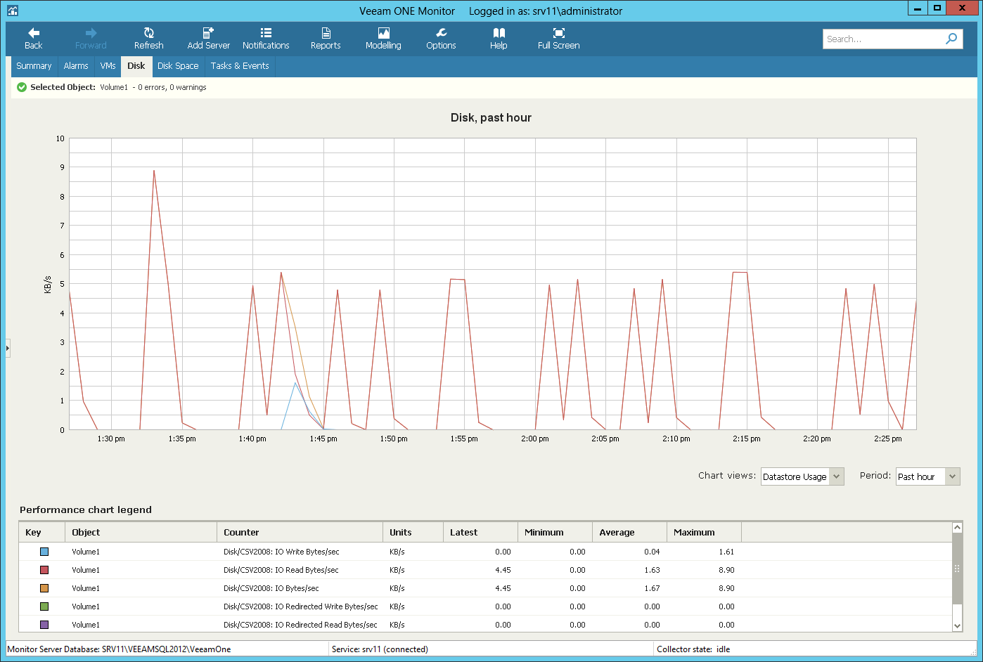Click the green Redirected Write color key
The image size is (983, 662).
point(44,606)
